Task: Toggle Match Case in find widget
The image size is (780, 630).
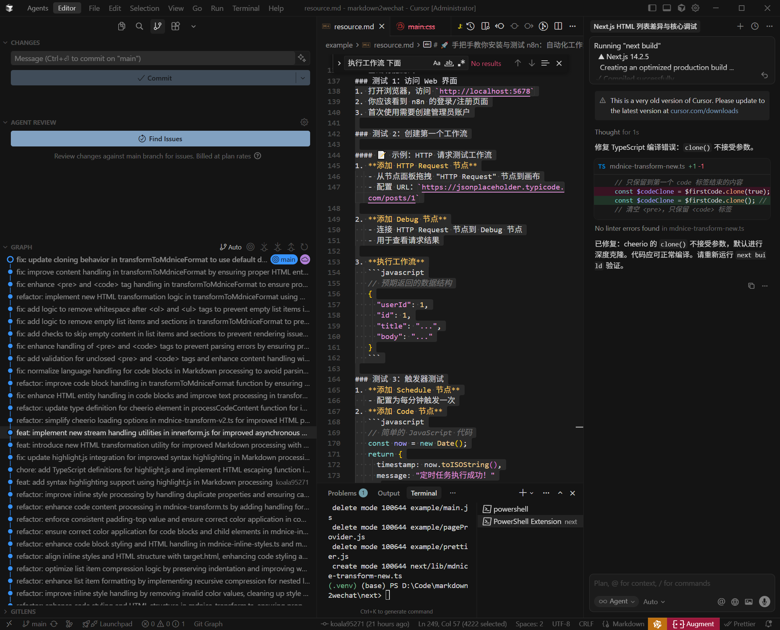Action: 437,63
